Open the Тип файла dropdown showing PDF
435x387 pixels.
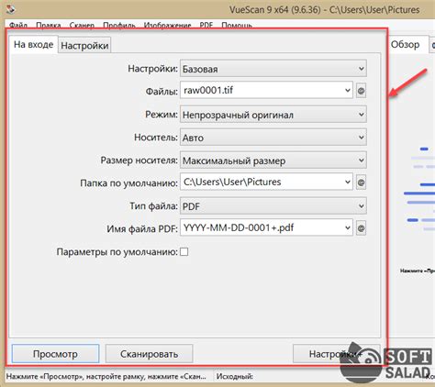[273, 206]
